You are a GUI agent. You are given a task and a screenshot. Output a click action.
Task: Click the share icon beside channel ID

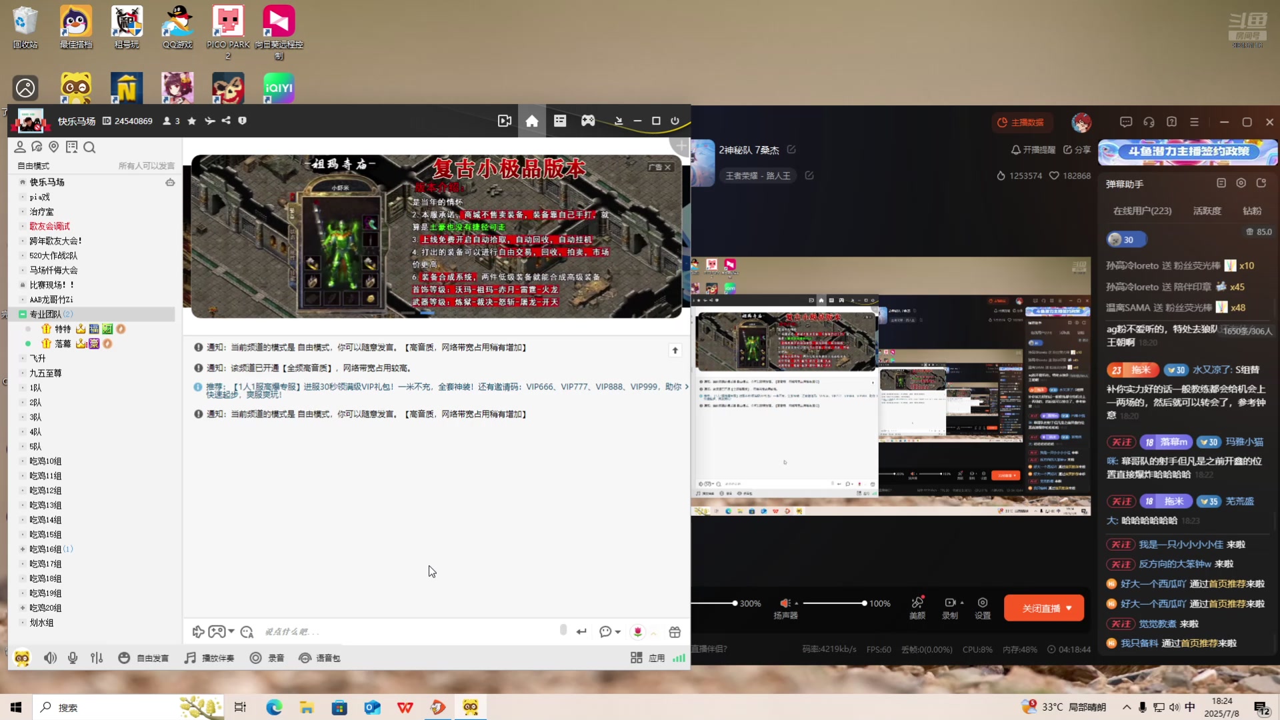(x=226, y=121)
